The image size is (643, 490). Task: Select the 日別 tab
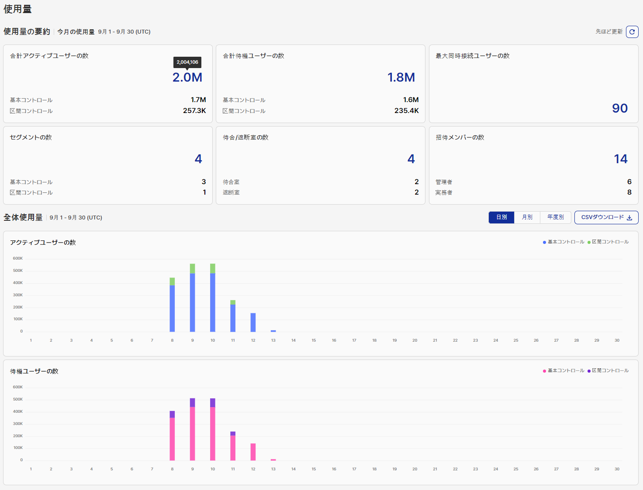(501, 217)
